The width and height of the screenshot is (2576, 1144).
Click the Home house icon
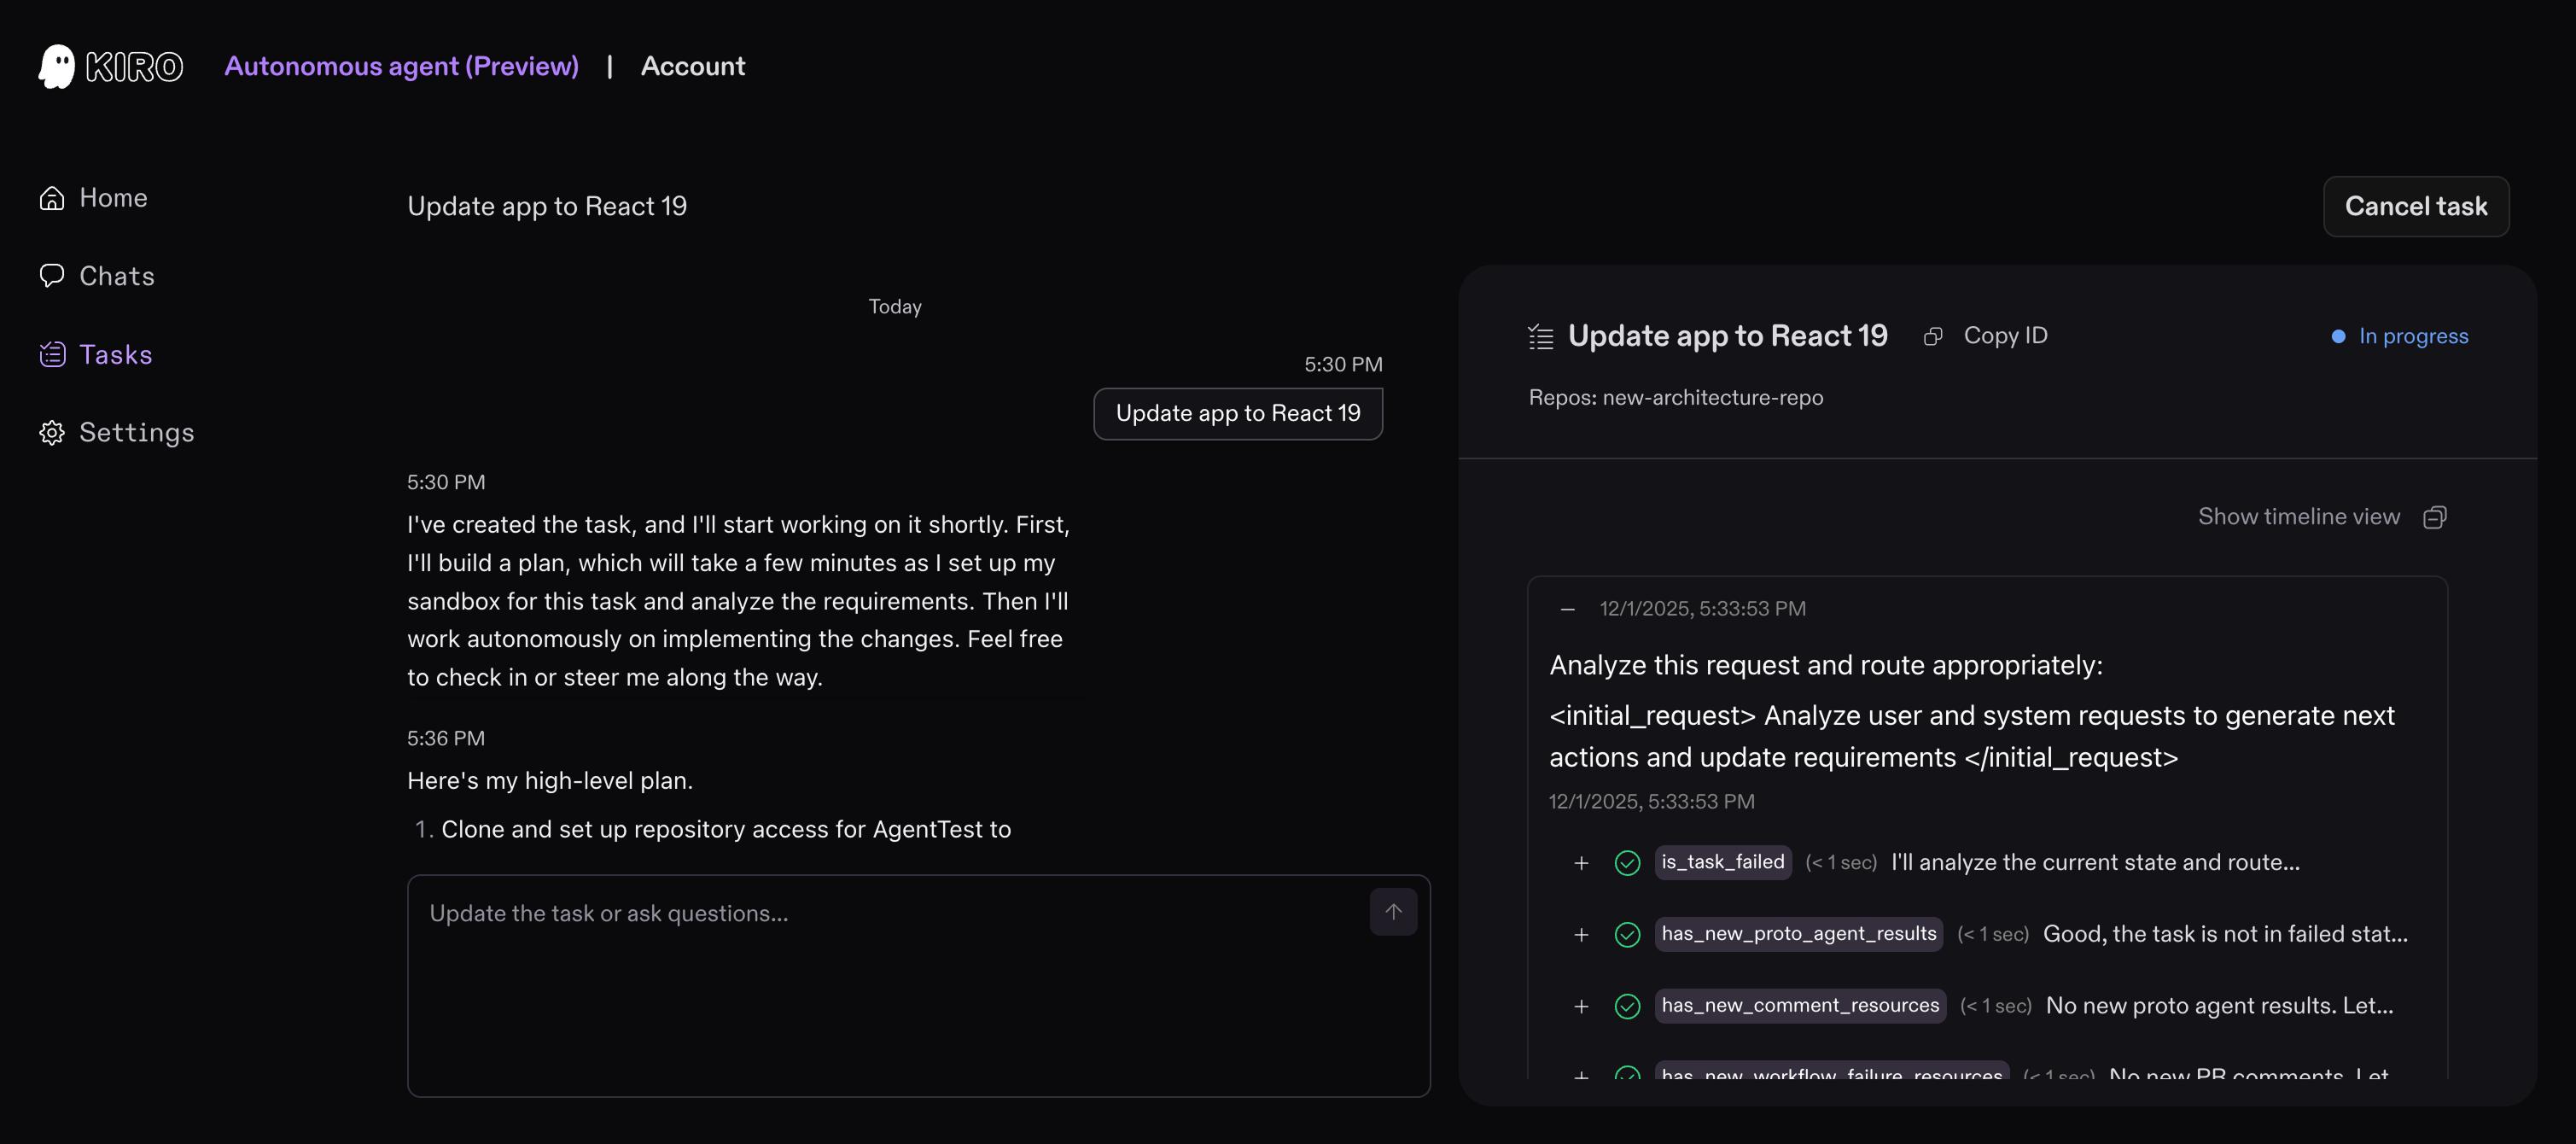[x=52, y=197]
